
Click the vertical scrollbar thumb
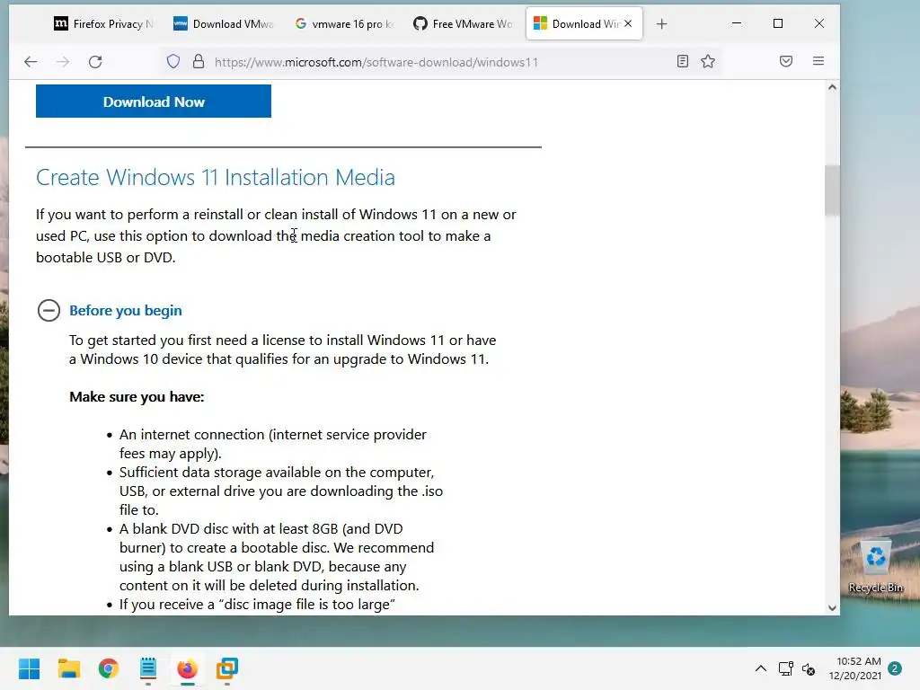[832, 190]
